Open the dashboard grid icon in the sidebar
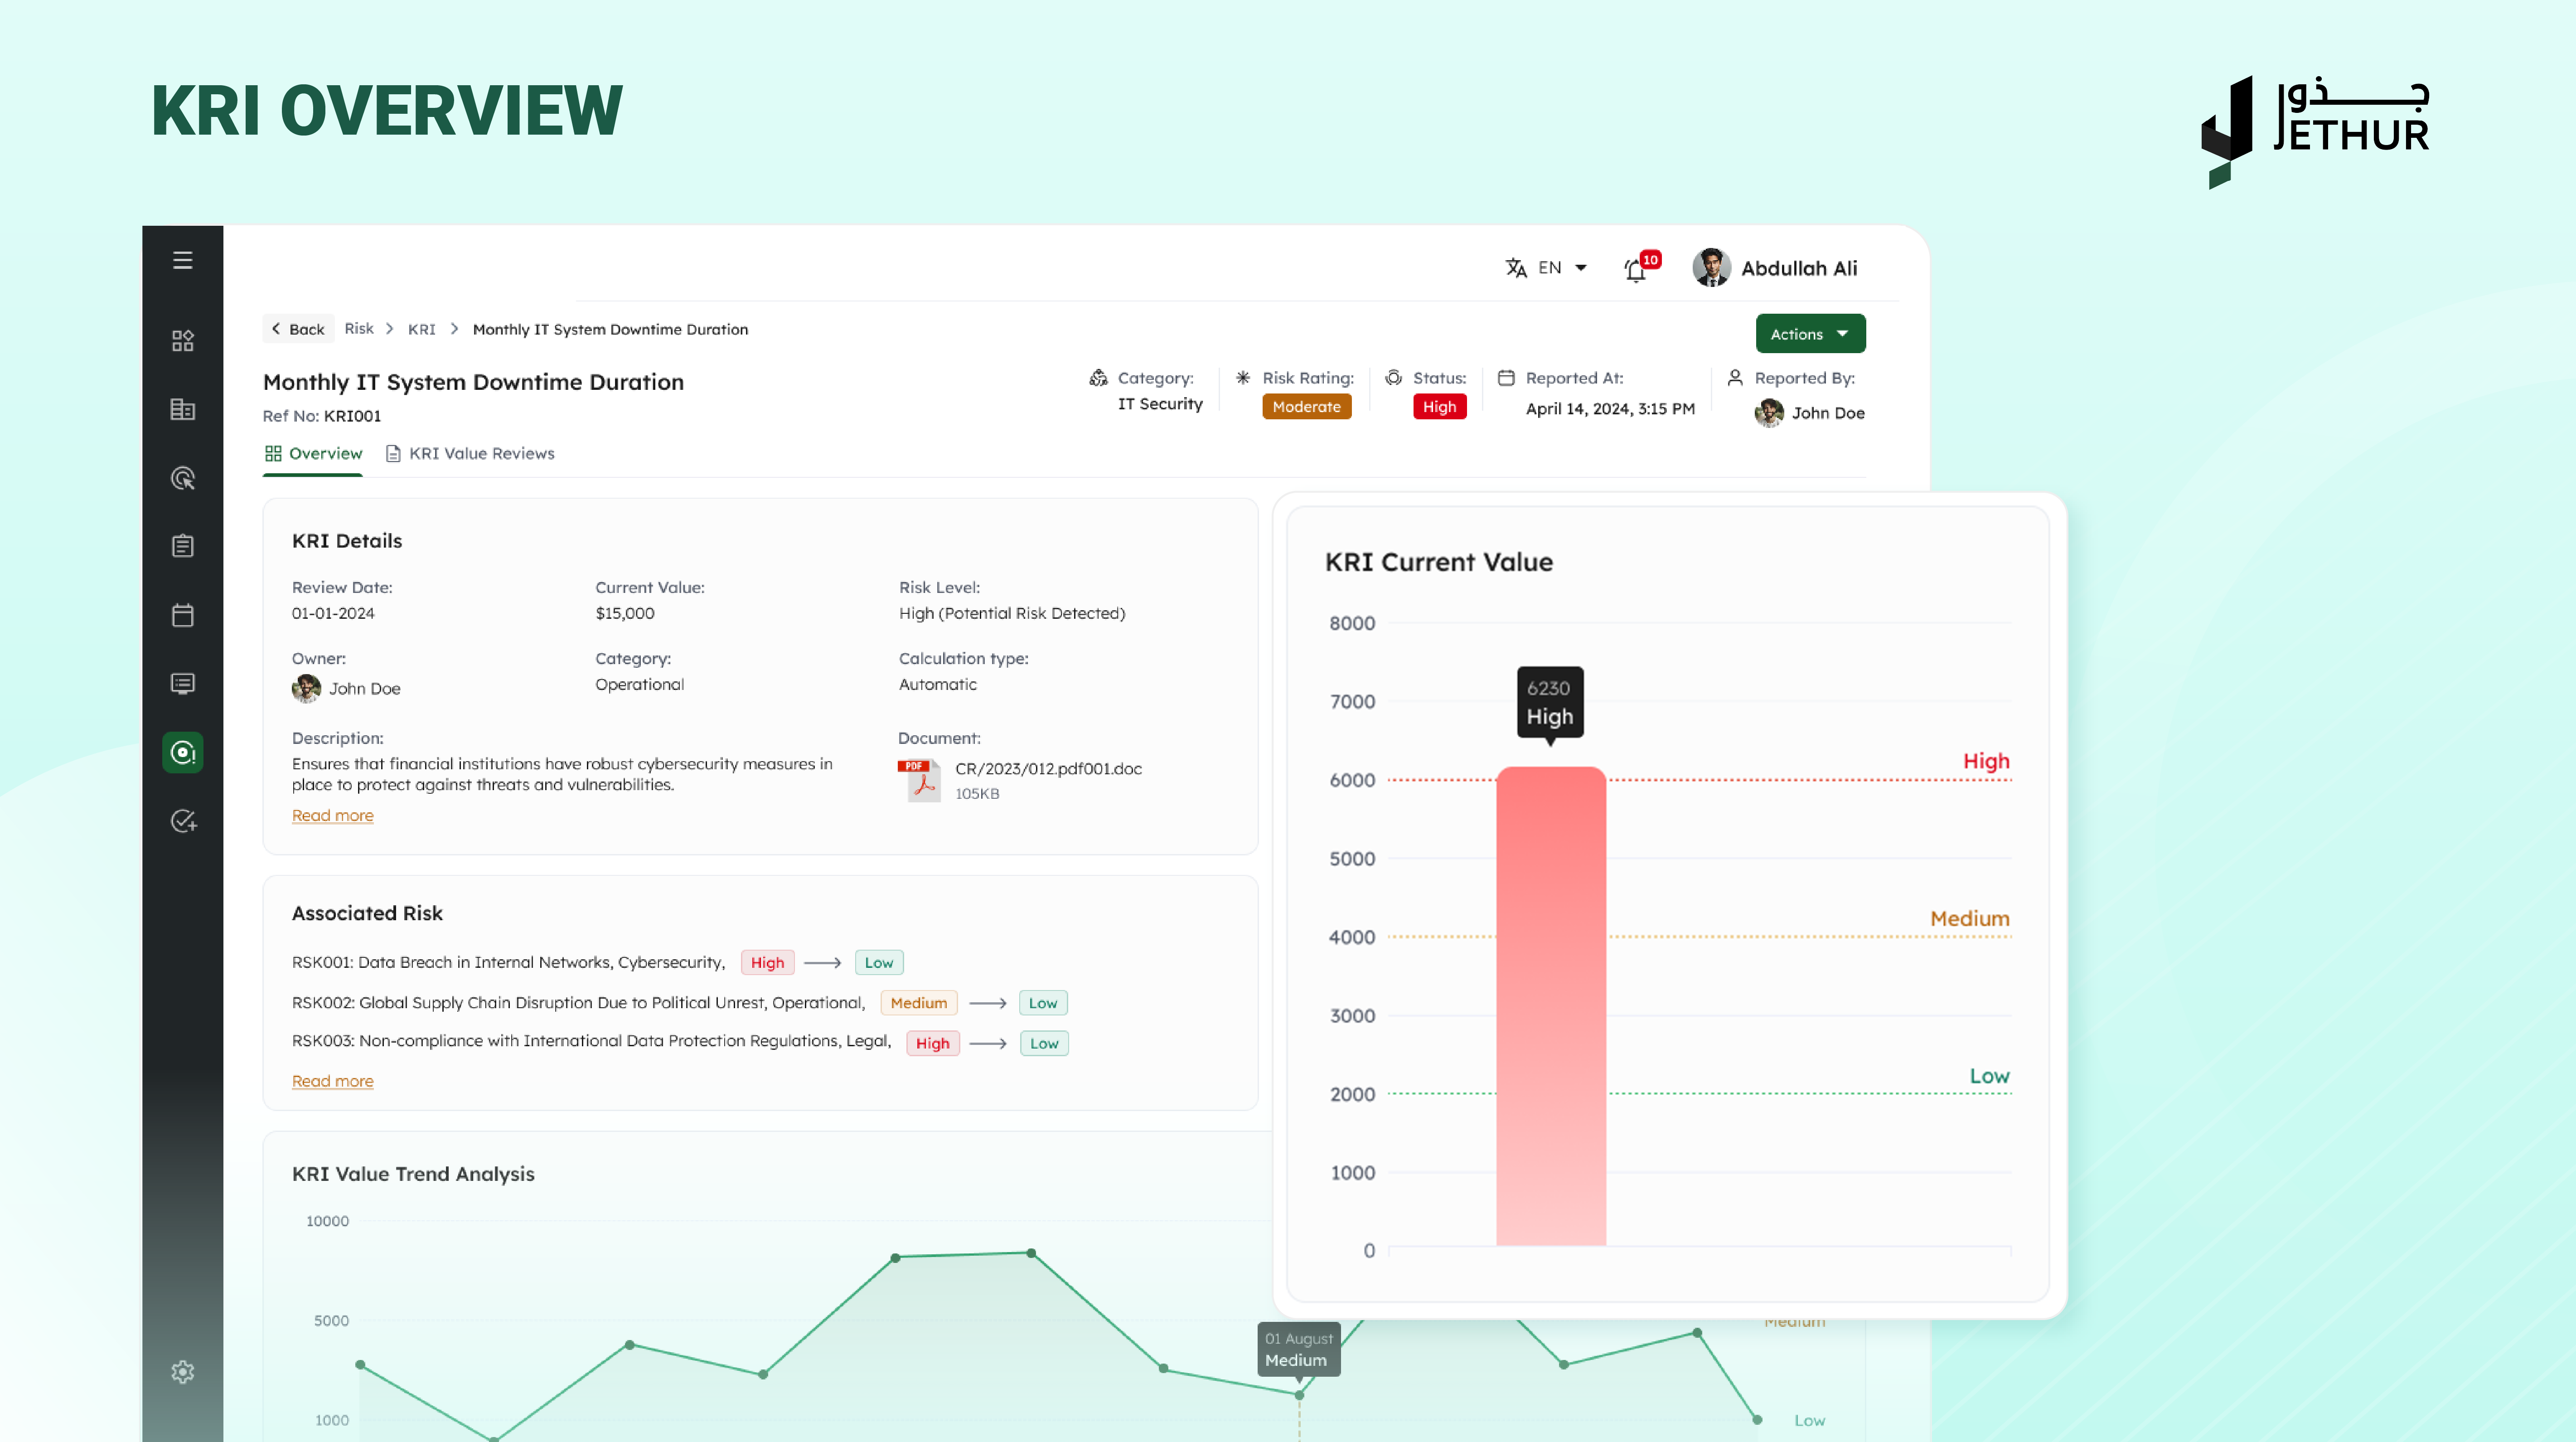Viewport: 2576px width, 1442px height. 182,341
